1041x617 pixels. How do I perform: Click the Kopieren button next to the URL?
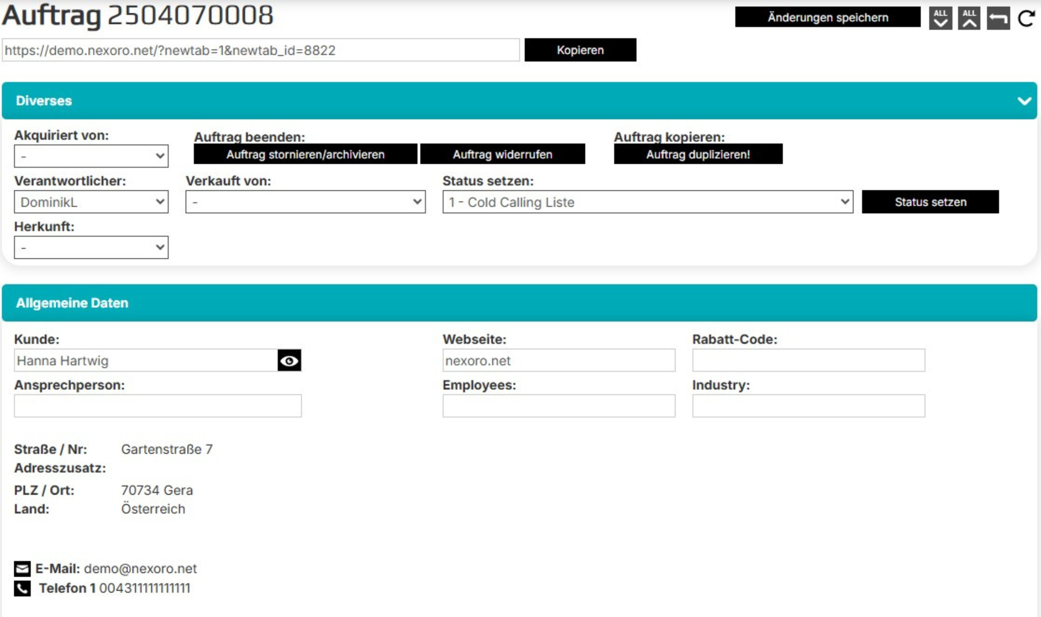[580, 50]
